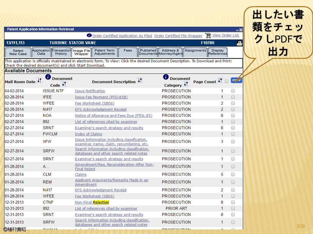Check the Issue Fee Payment row checkbox
This screenshot has height=234, width=313.
point(233,97)
